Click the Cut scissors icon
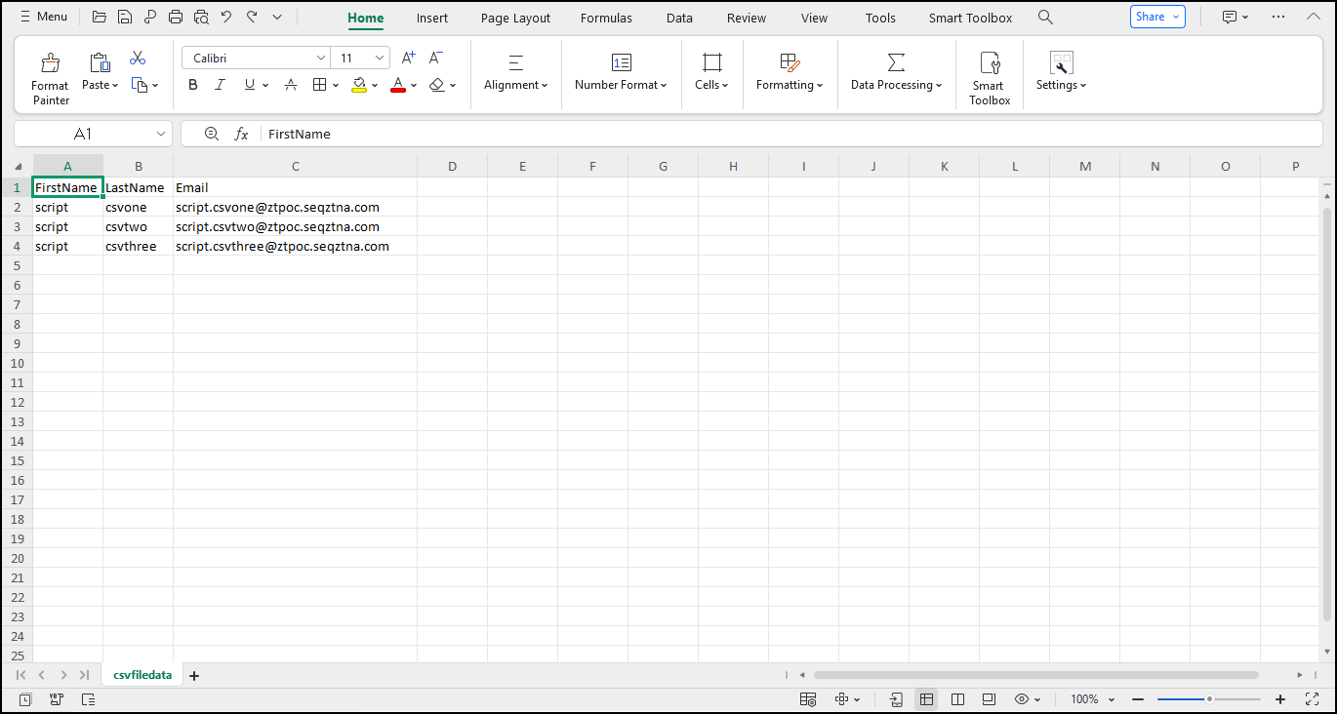The height and width of the screenshot is (714, 1337). (138, 59)
